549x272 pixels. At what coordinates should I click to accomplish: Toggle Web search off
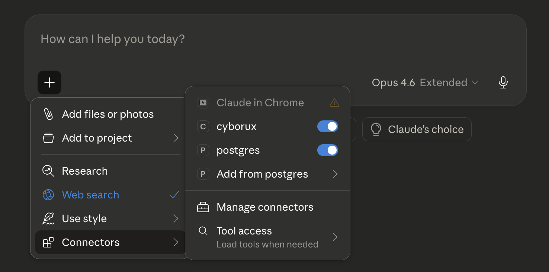90,195
